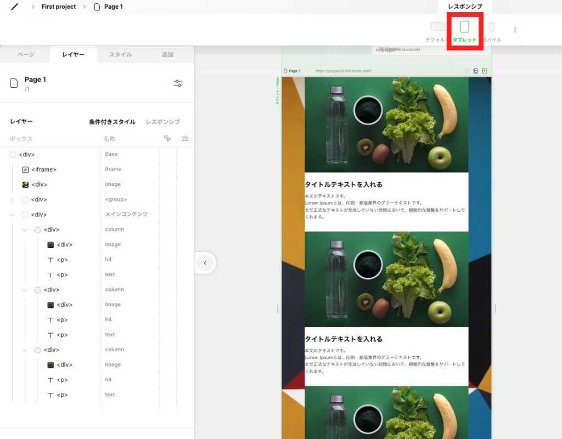Click the Base layer name
Image resolution: width=562 pixels, height=439 pixels.
click(111, 154)
